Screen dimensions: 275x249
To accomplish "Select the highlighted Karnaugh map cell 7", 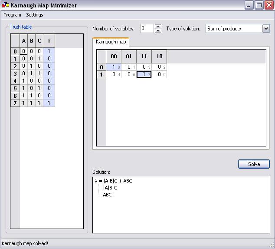I will (144, 74).
